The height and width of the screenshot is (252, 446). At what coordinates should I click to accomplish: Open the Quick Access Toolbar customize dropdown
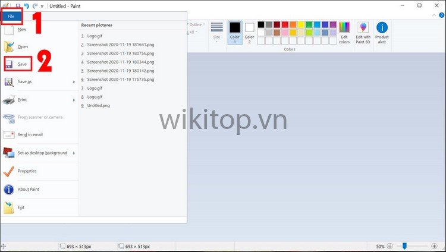pos(42,6)
